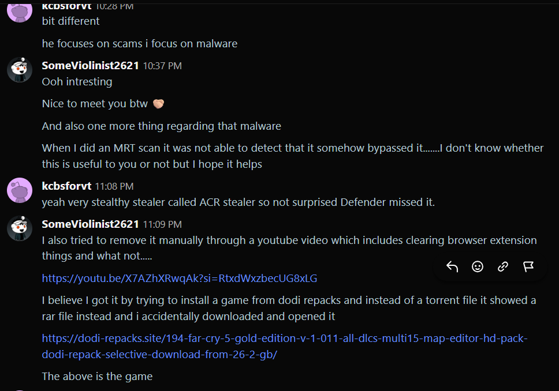Click the 'The above is the game' message
This screenshot has height=391, width=559.
click(x=97, y=376)
